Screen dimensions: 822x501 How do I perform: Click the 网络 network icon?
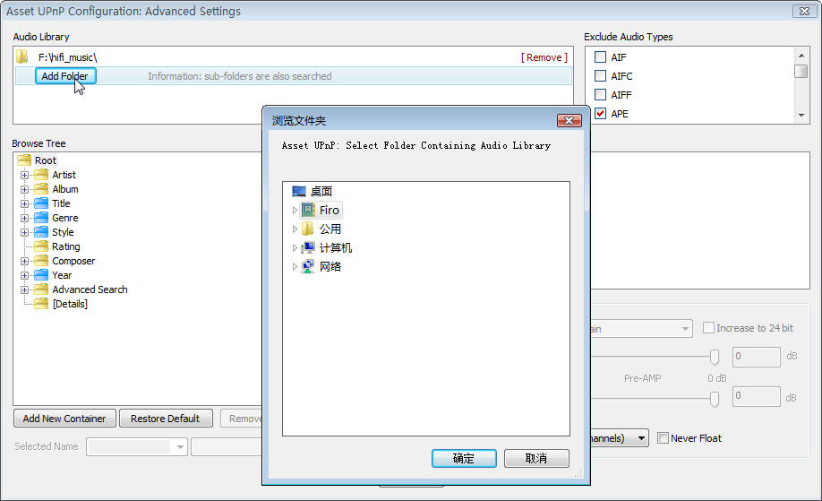click(308, 266)
